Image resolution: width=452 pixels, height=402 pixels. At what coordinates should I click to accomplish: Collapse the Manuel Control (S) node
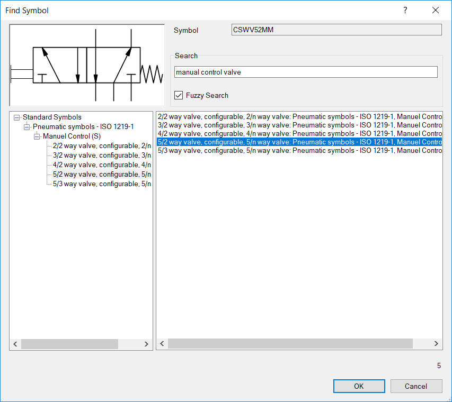(x=37, y=136)
